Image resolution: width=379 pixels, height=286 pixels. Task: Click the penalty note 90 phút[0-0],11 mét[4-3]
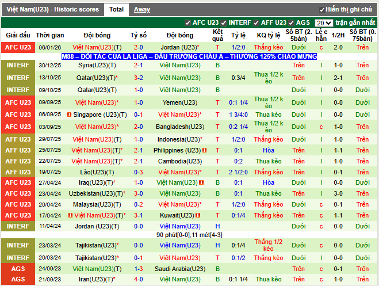[189, 235]
